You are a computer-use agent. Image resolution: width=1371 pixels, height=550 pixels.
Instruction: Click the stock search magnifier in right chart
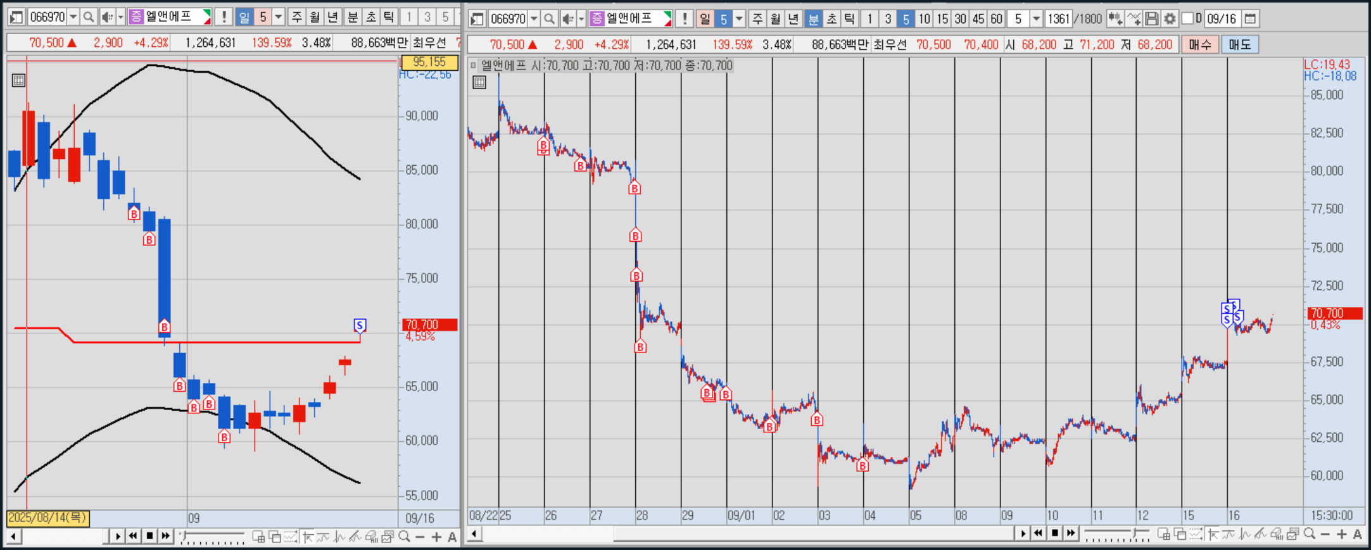(549, 19)
